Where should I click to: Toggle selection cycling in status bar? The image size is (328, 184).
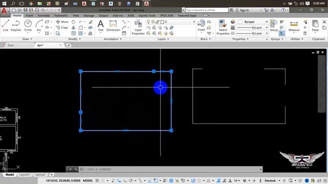(x=177, y=180)
